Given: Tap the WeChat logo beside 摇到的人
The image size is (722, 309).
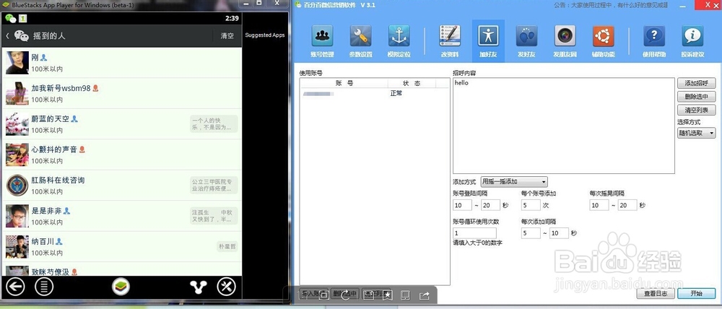Looking at the screenshot, I should click(21, 35).
